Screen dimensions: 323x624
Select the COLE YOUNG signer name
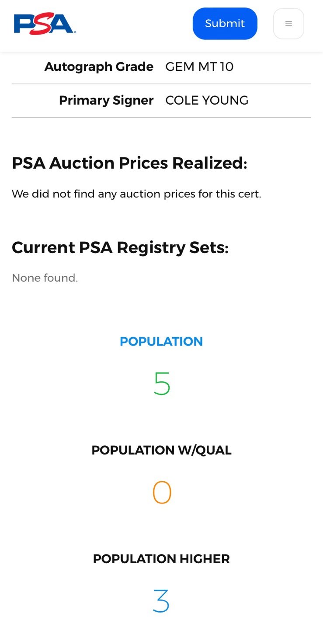coord(207,100)
